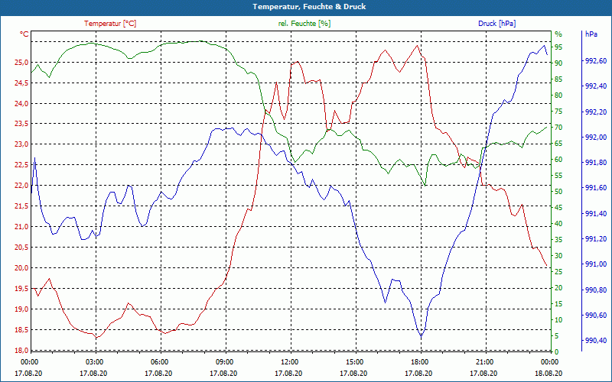Click the 60 tick on the humidity axis
Screen dimensions: 612x382
558,160
